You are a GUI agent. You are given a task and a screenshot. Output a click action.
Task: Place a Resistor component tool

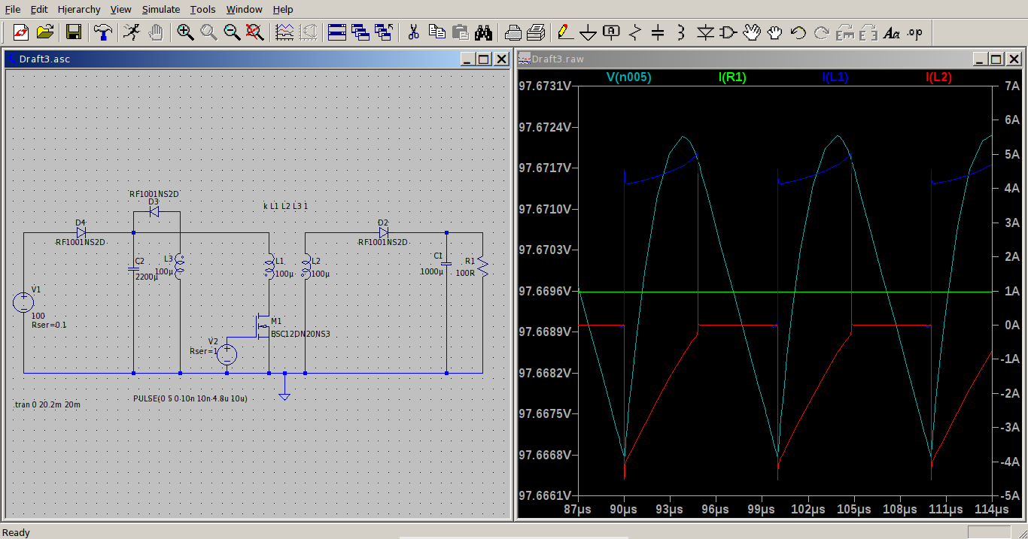(x=634, y=32)
